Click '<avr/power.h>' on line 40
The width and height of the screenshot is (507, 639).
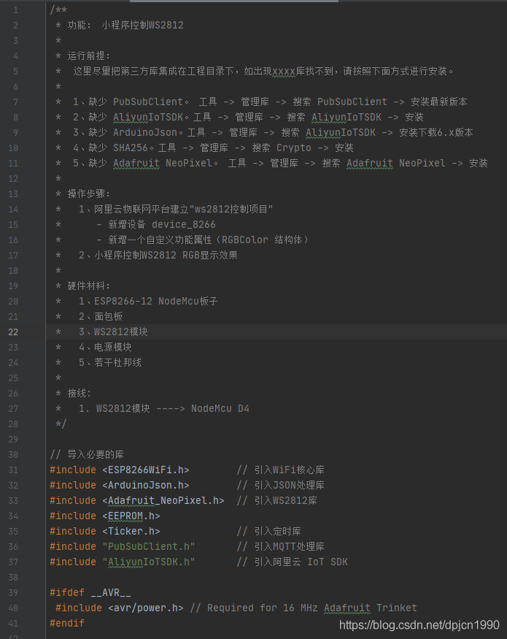[x=146, y=608]
